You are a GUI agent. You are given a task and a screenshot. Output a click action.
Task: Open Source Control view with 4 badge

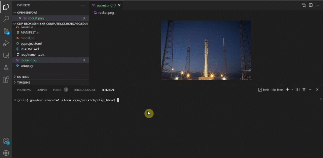pos(6,31)
